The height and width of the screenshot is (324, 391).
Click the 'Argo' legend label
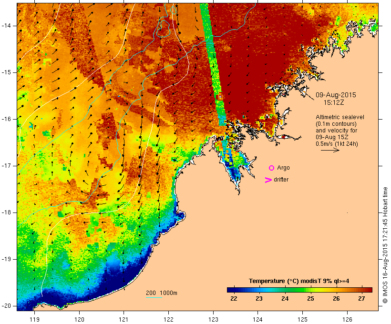pos(284,168)
